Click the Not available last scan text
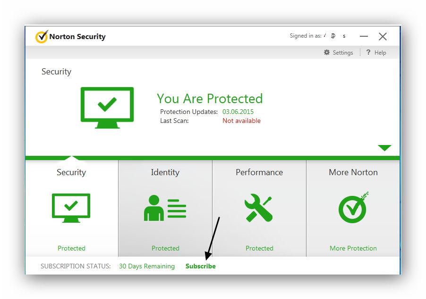This screenshot has height=299, width=426. (x=241, y=121)
